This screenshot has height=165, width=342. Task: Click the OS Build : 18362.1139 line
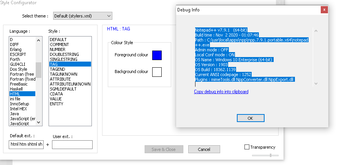tap(216, 70)
